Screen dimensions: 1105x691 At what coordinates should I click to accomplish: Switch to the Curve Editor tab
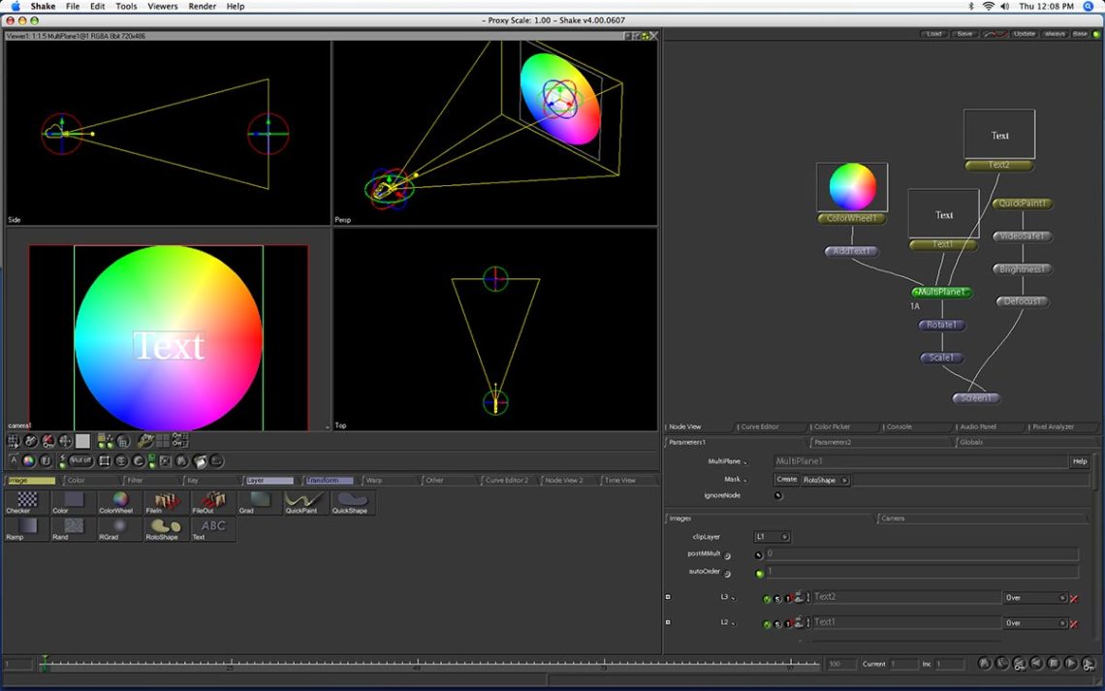pyautogui.click(x=771, y=426)
